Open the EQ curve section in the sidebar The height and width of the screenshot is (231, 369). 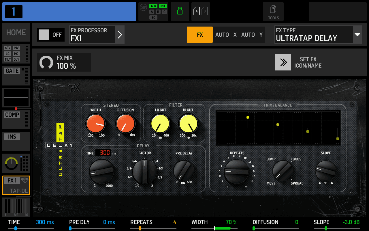(x=16, y=98)
